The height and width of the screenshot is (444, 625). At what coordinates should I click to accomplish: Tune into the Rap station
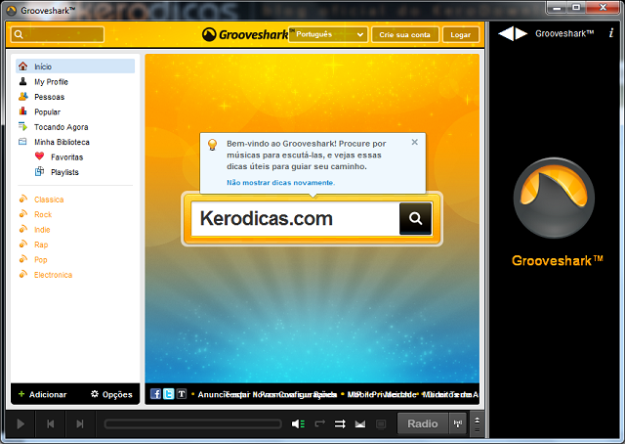click(x=41, y=244)
